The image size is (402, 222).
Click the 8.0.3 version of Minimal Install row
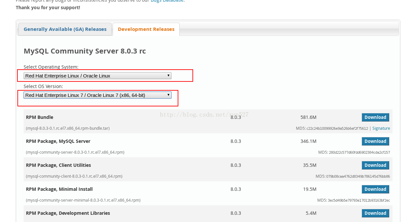236,189
